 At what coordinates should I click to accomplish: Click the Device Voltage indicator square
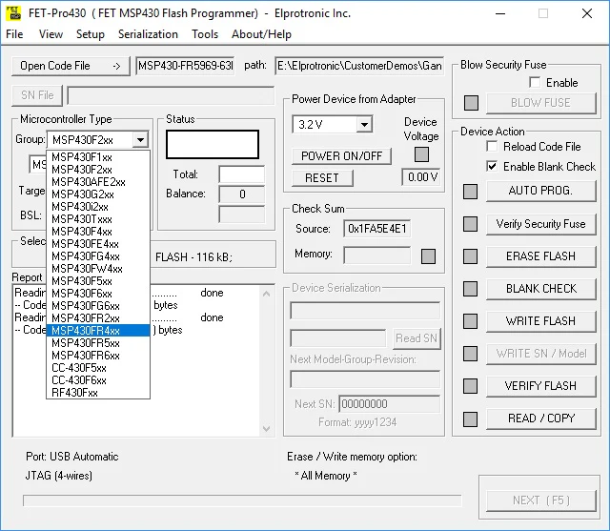pyautogui.click(x=420, y=154)
